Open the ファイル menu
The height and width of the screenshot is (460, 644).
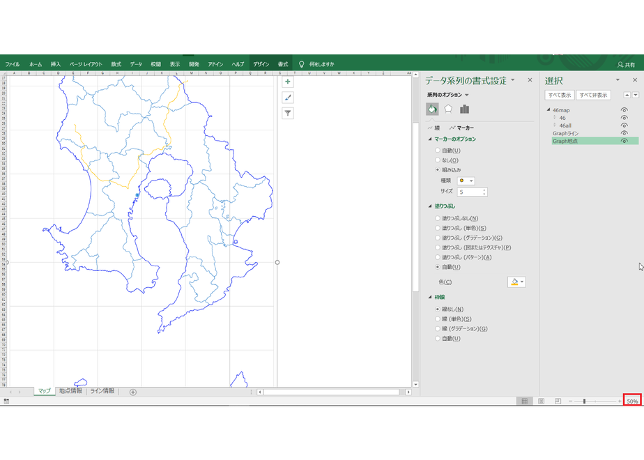tap(13, 64)
